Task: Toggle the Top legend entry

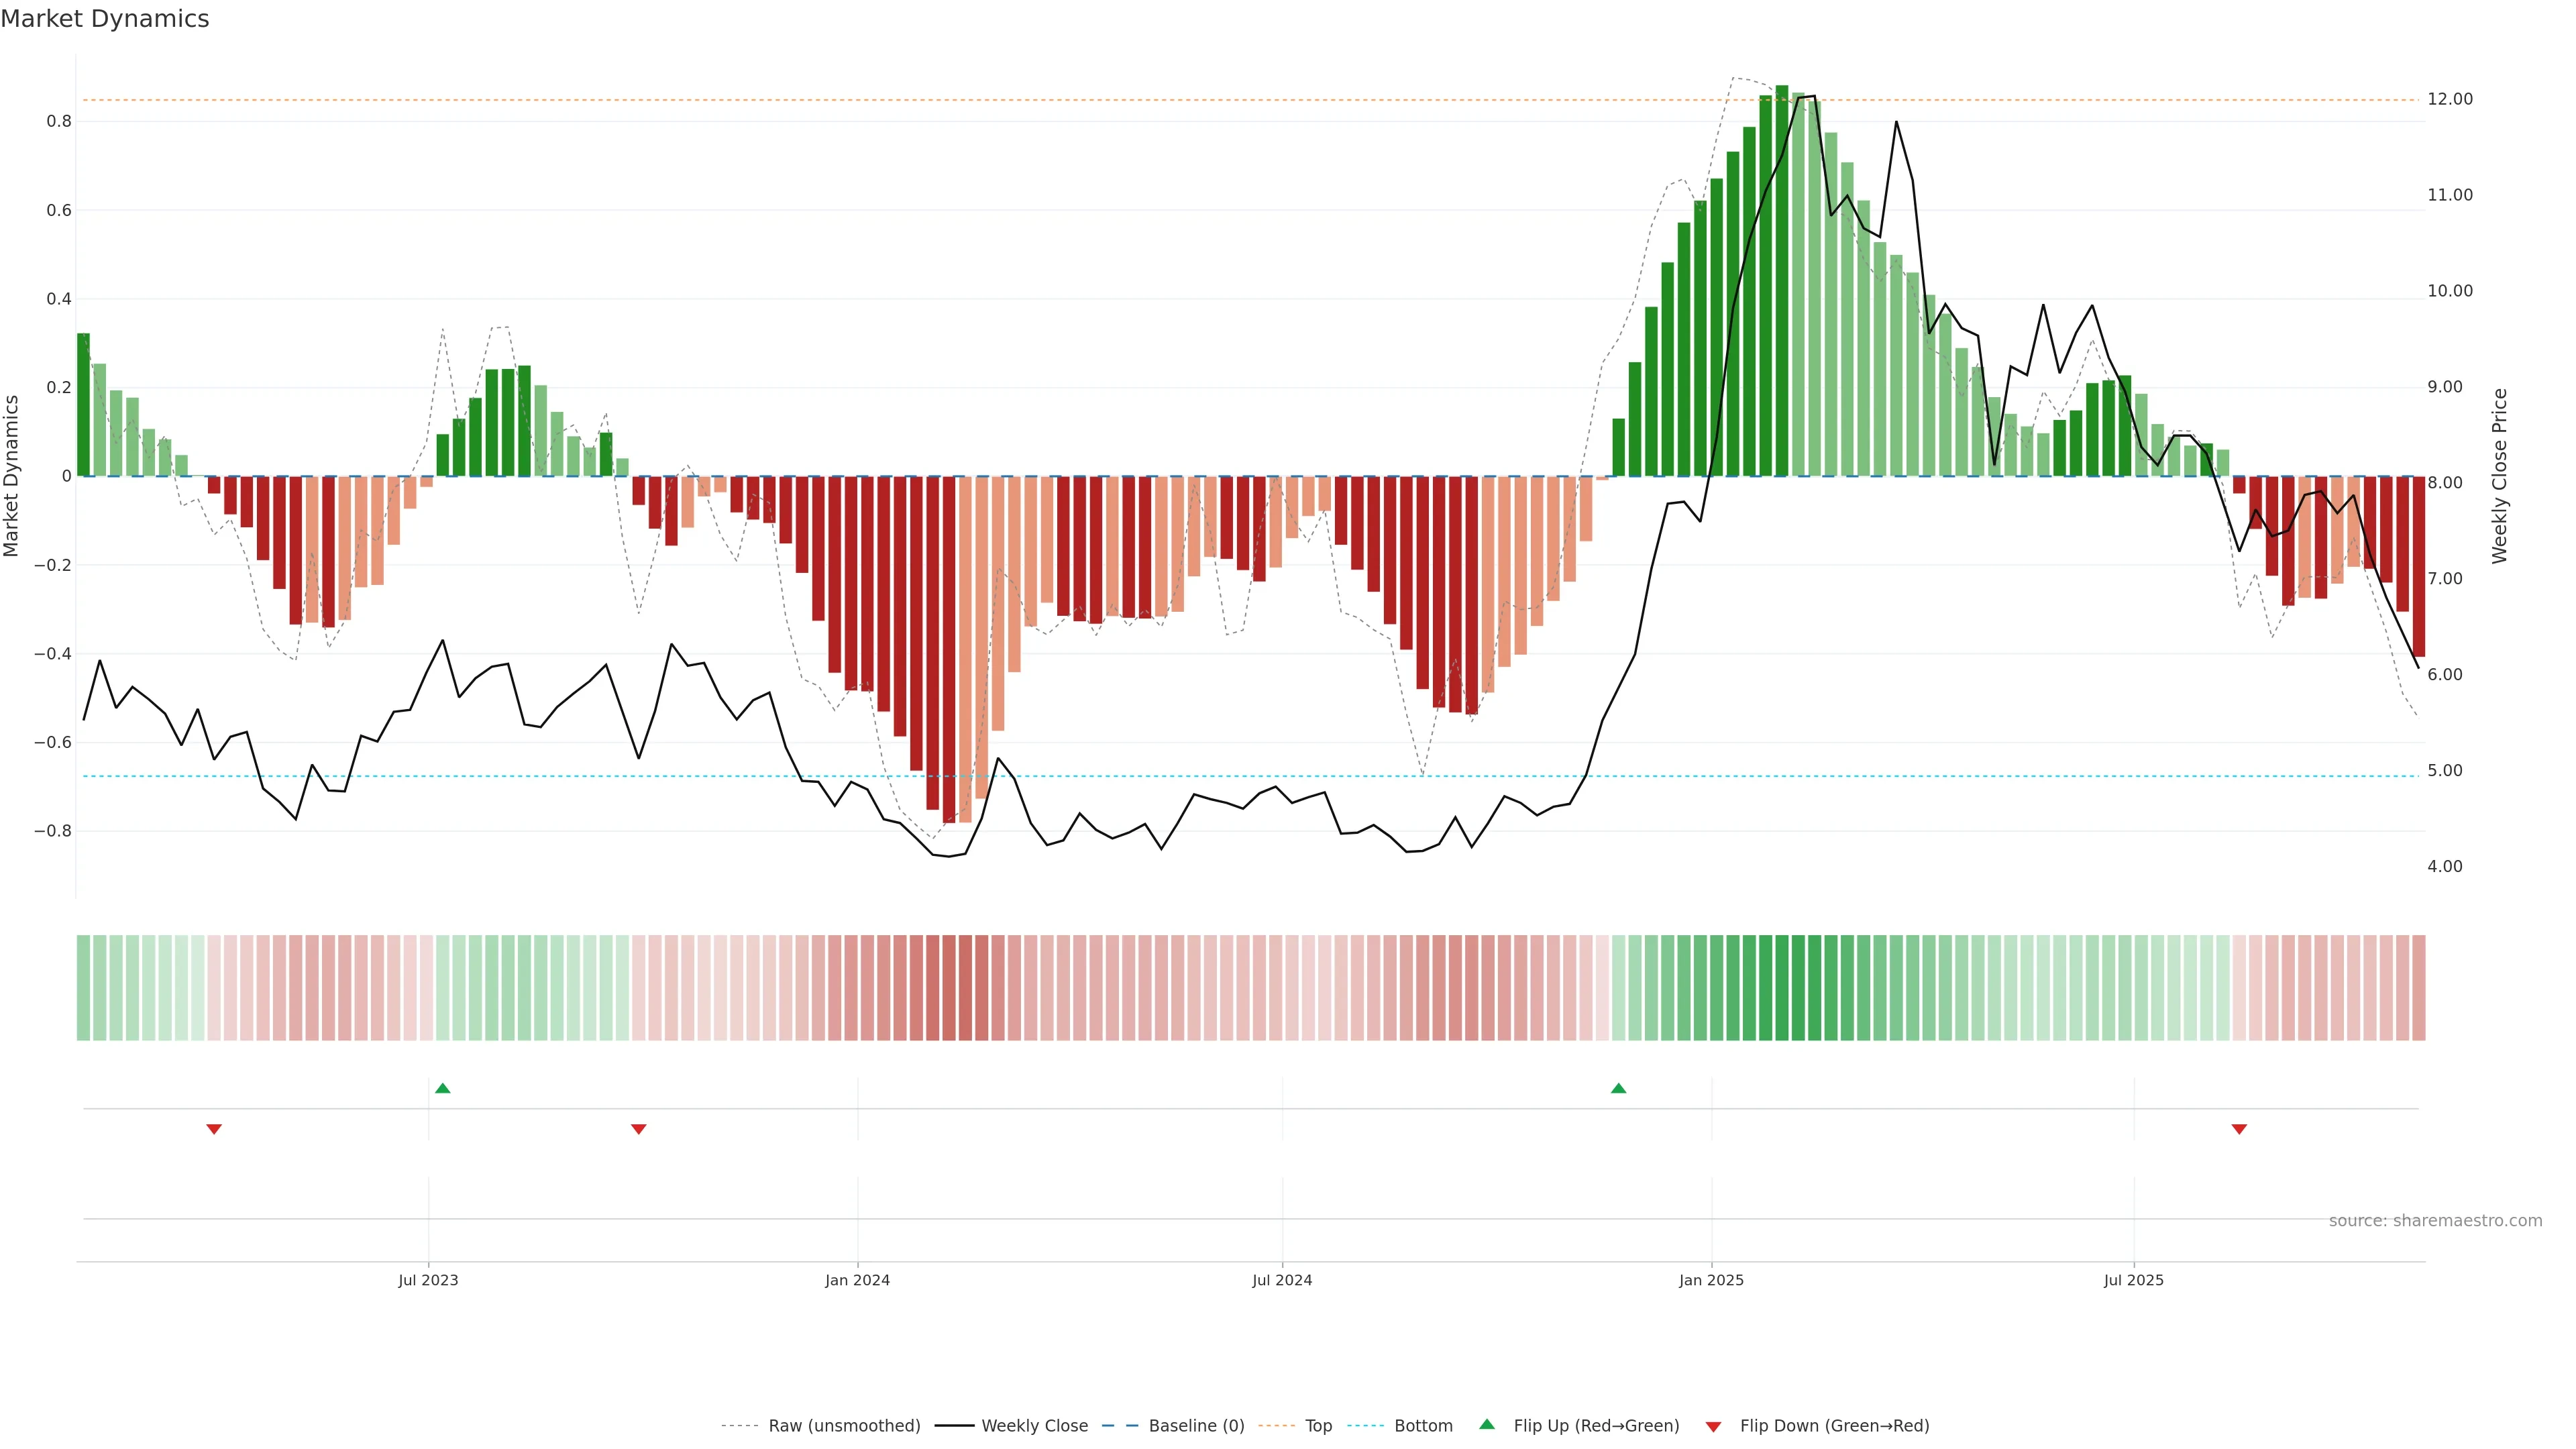Action: click(1318, 1426)
